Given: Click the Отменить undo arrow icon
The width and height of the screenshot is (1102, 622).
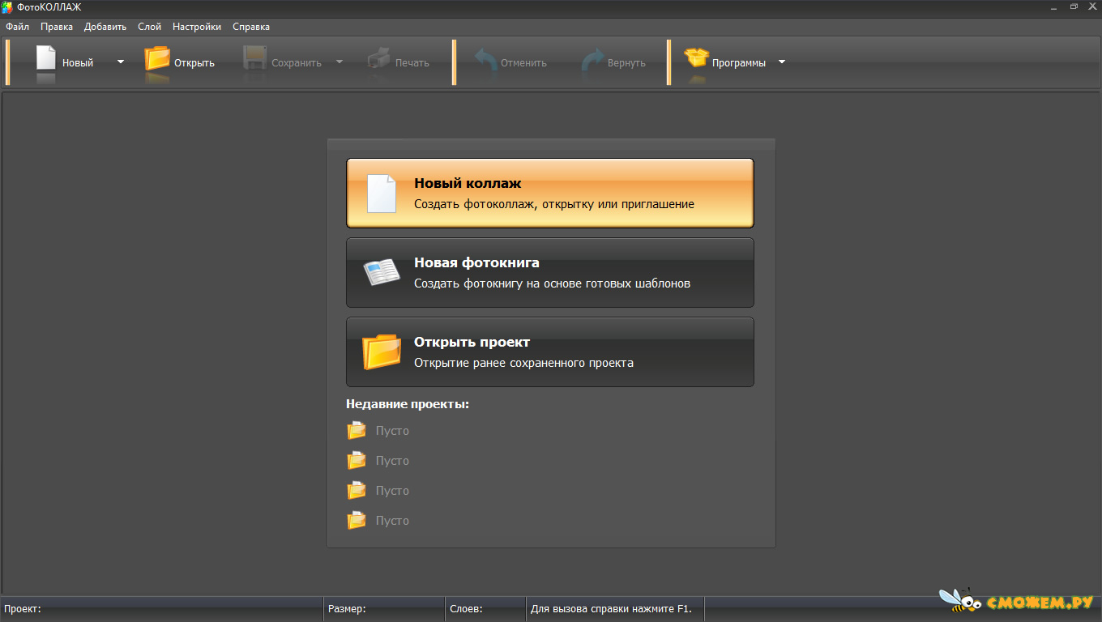Looking at the screenshot, I should coord(485,61).
